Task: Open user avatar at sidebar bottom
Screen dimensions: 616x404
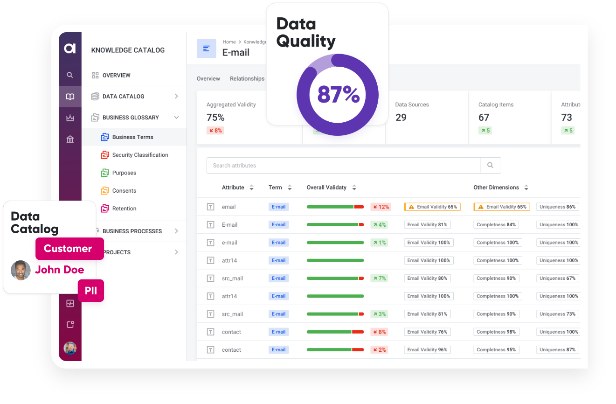Action: (70, 348)
